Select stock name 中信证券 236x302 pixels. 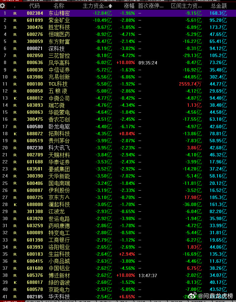click(59, 70)
